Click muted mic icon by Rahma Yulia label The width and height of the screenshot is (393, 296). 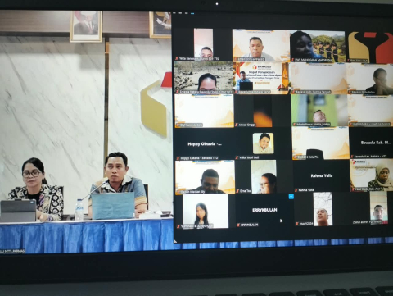click(296, 190)
